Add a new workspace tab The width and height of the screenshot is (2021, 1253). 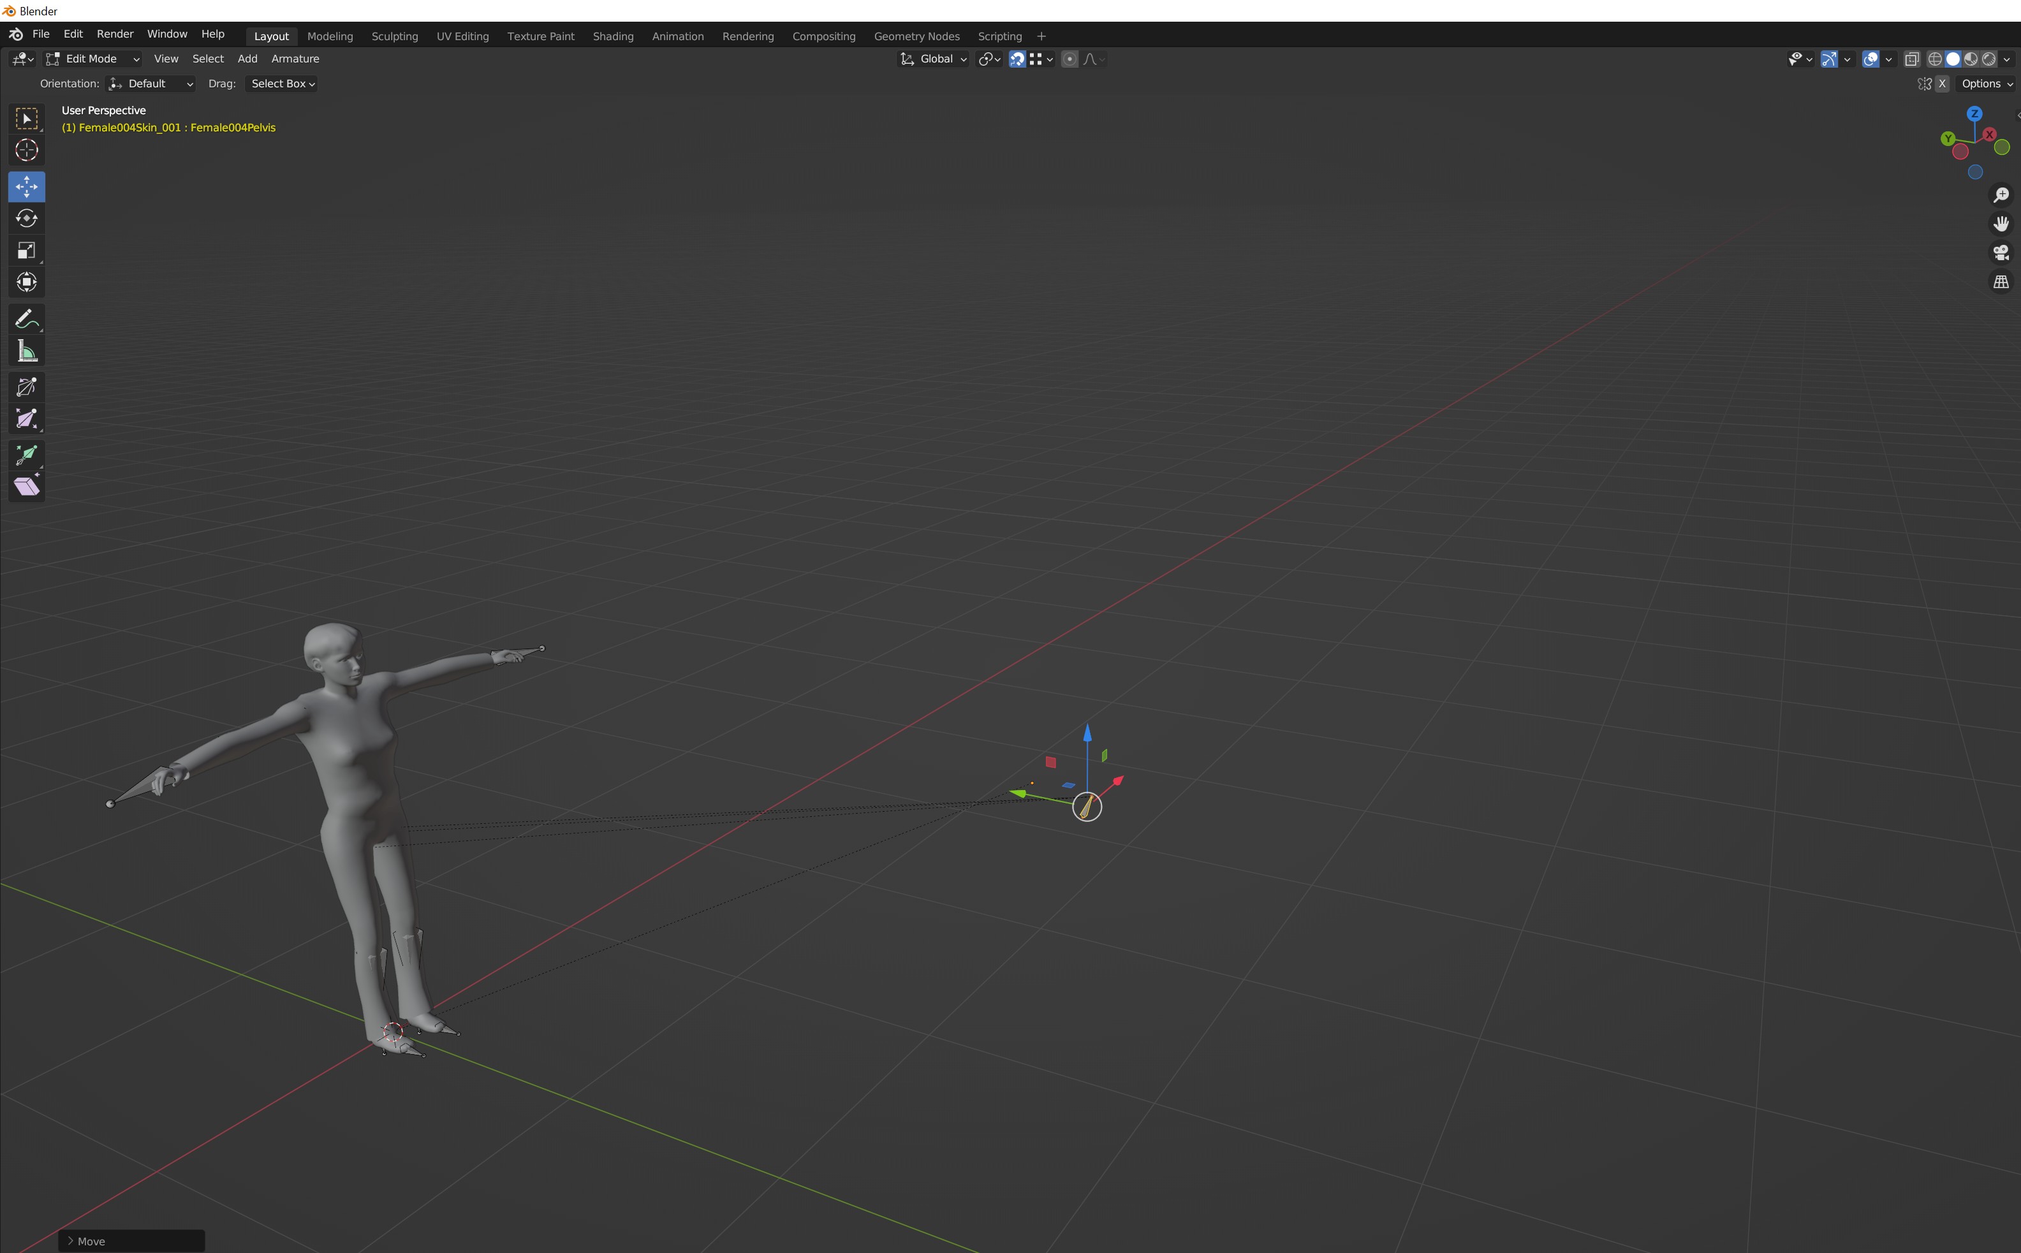pos(1041,36)
